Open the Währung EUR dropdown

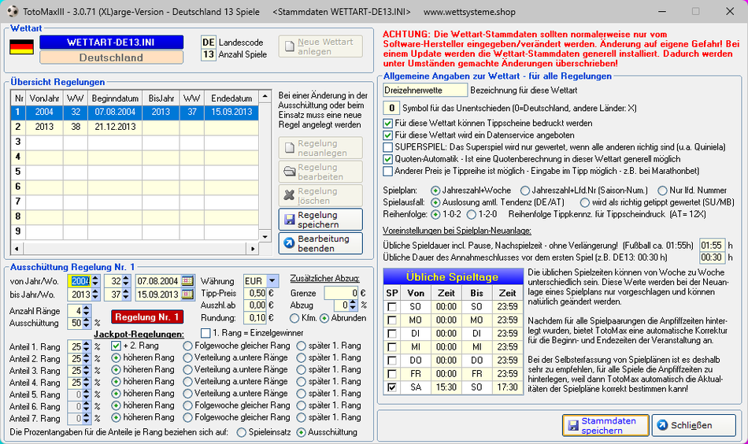(x=272, y=281)
